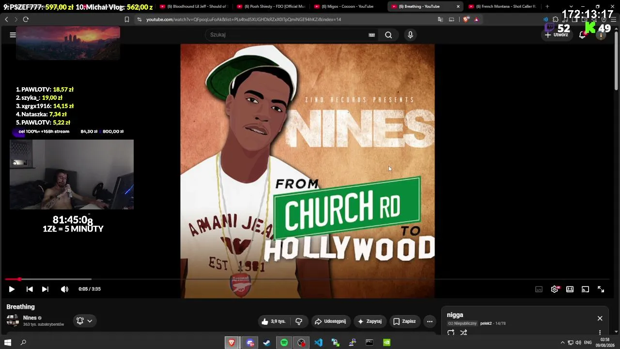Open Steam from the taskbar

(267, 343)
